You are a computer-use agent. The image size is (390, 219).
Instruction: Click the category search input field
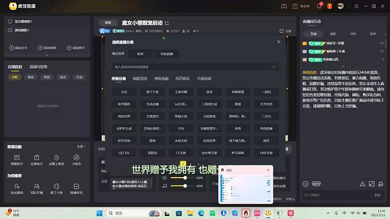195,67
